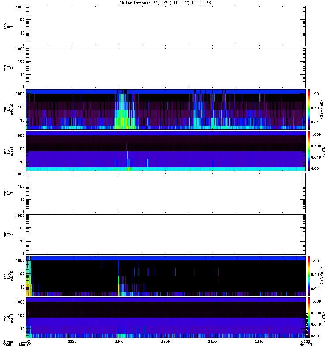The image size is (331, 354).
Task: Click the 2220 time tick label
Action: pos(72,342)
